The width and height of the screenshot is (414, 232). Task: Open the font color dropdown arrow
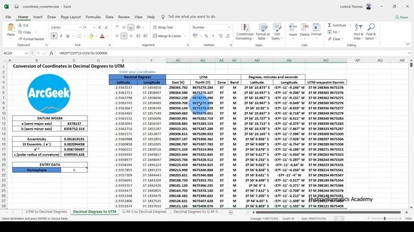pyautogui.click(x=107, y=36)
